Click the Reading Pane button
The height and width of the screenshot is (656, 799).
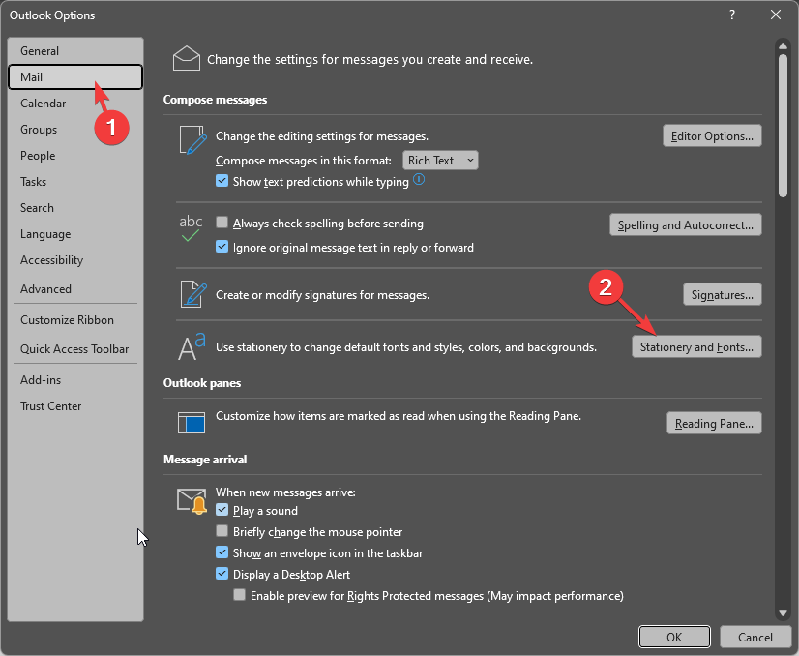[714, 423]
